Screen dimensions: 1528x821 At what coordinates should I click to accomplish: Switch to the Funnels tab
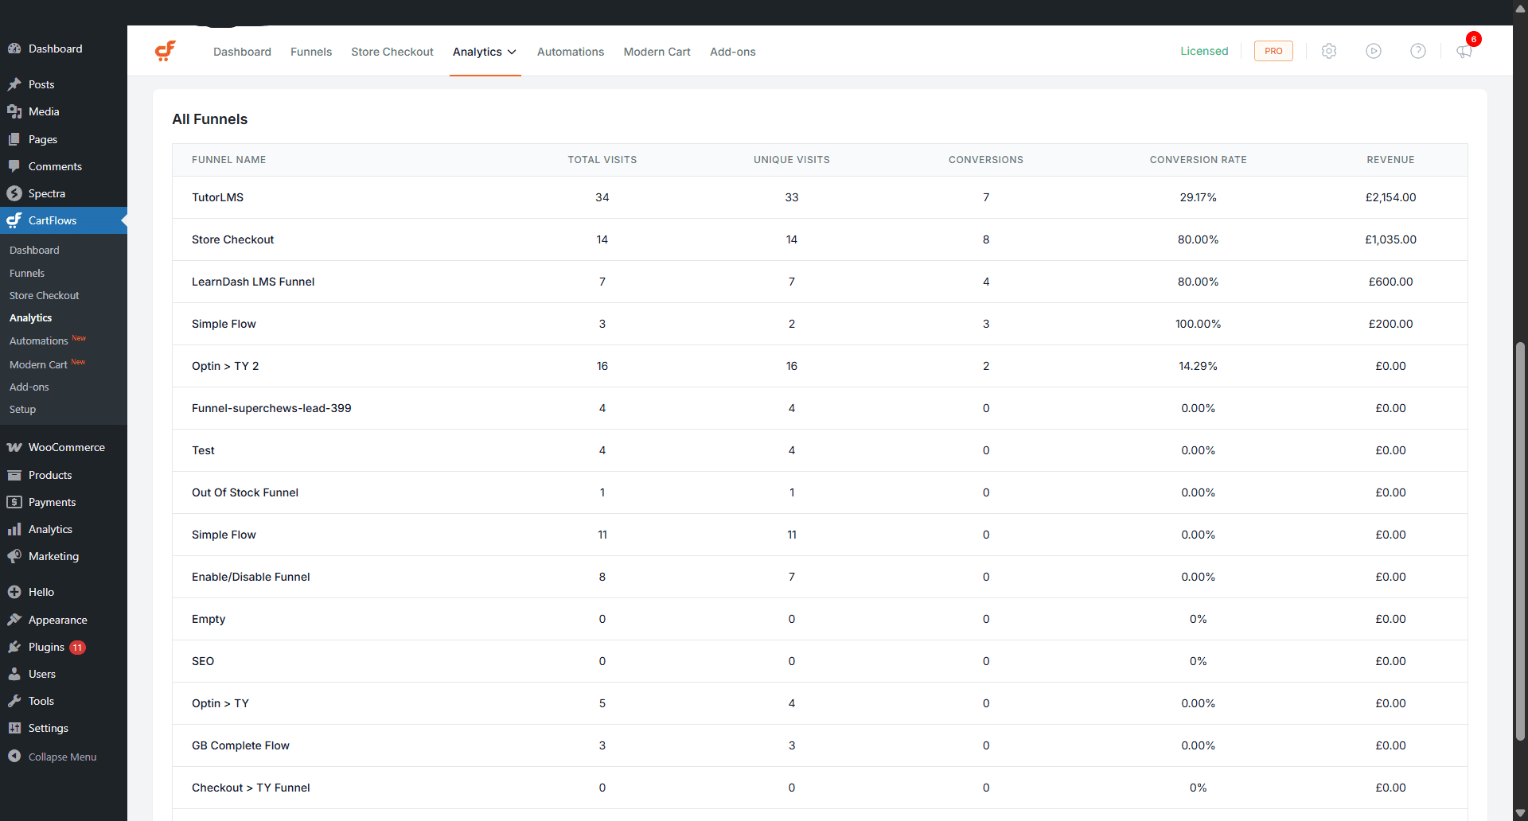310,51
